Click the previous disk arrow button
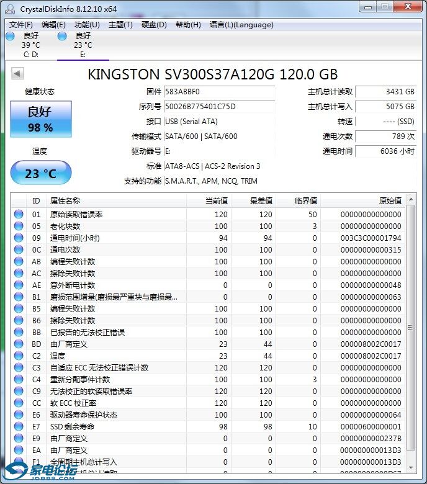427x484 pixels. coord(17,74)
